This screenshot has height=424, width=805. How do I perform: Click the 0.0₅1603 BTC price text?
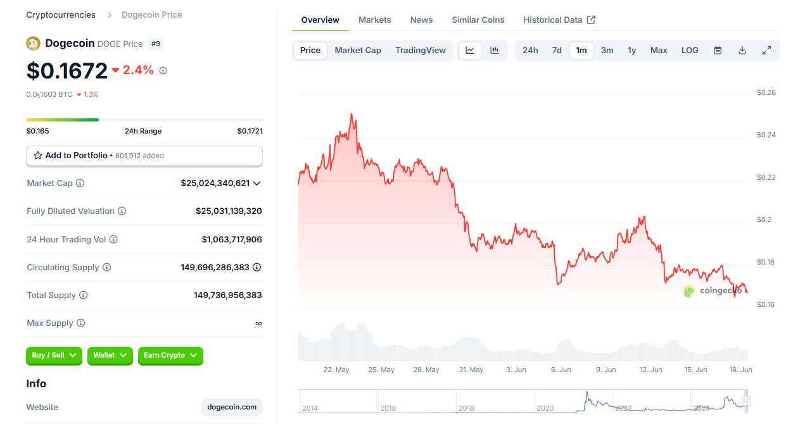49,94
